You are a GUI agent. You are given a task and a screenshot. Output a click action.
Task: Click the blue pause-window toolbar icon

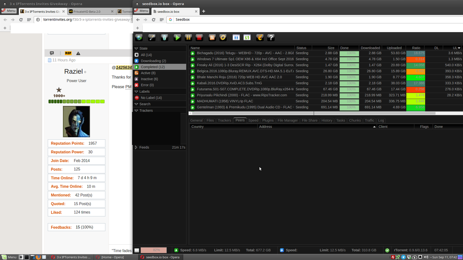(x=236, y=37)
